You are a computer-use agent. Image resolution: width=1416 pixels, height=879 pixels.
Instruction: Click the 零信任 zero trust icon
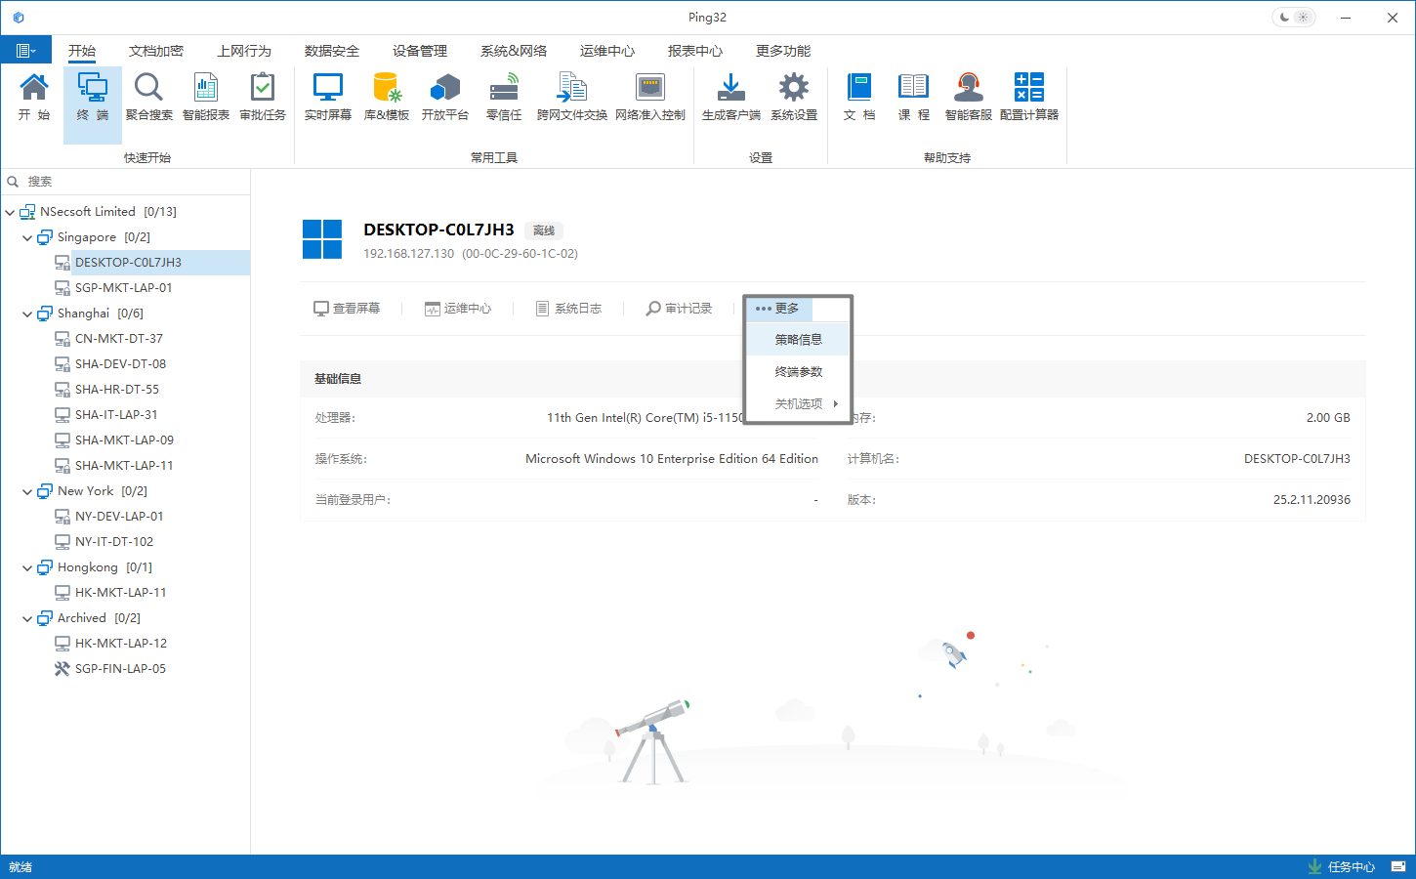point(503,97)
